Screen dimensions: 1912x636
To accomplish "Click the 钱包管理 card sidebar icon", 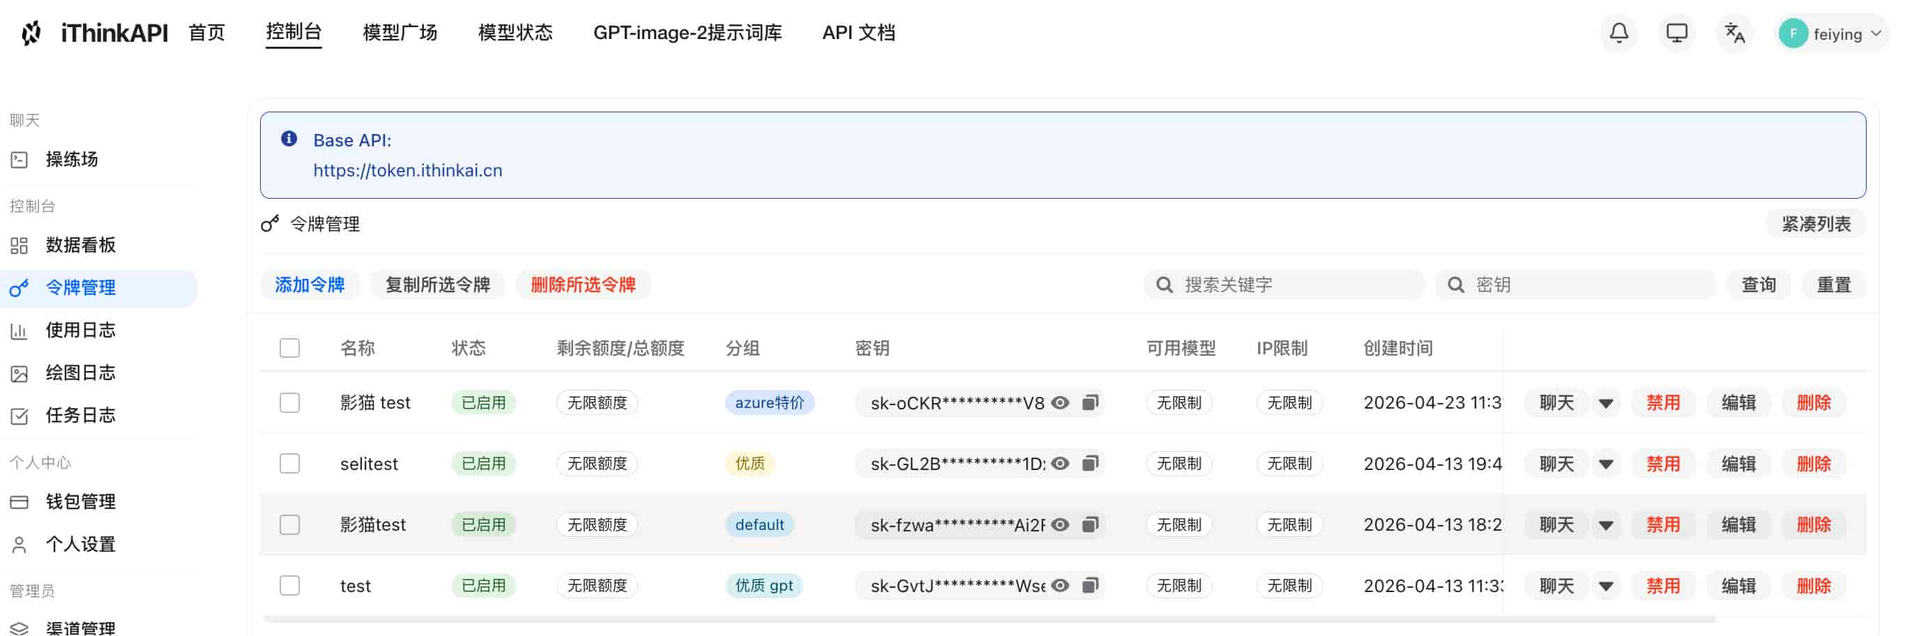I will point(20,502).
